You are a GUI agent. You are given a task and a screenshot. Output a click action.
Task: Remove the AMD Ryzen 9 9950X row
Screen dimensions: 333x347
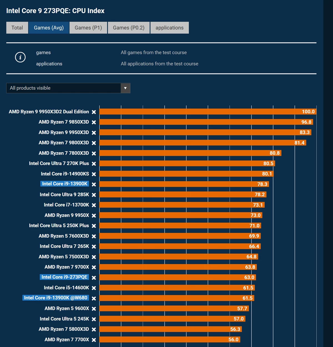pyautogui.click(x=94, y=215)
